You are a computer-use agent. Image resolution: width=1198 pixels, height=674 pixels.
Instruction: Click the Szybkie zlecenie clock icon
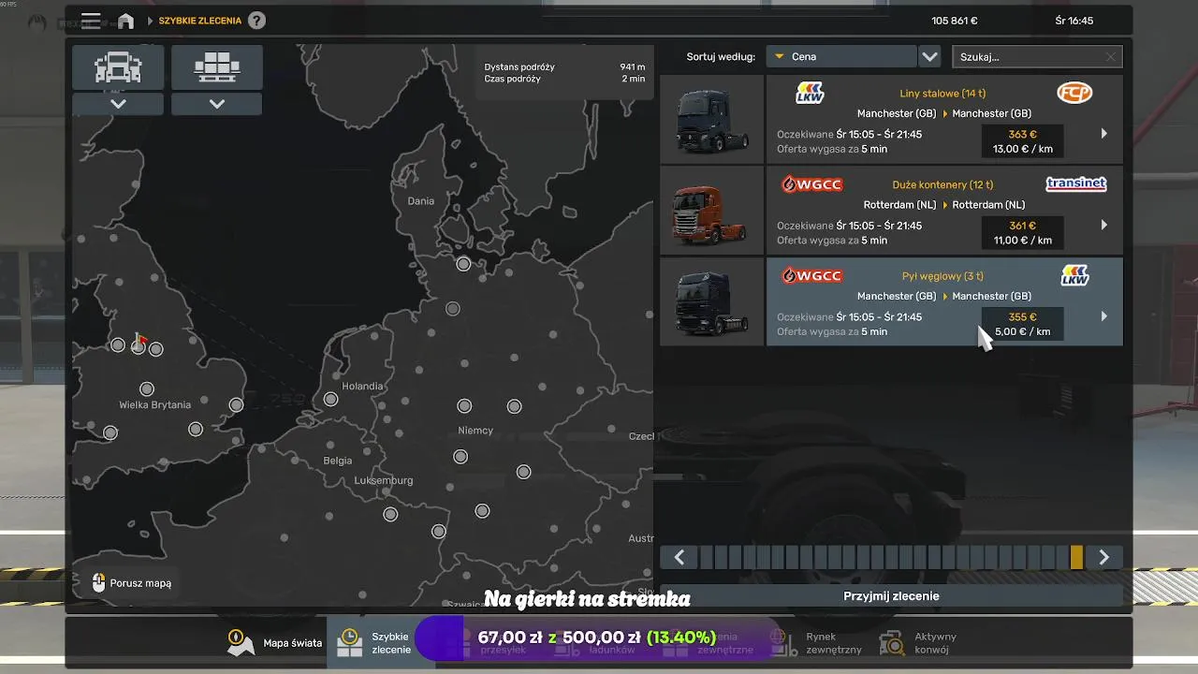point(349,642)
